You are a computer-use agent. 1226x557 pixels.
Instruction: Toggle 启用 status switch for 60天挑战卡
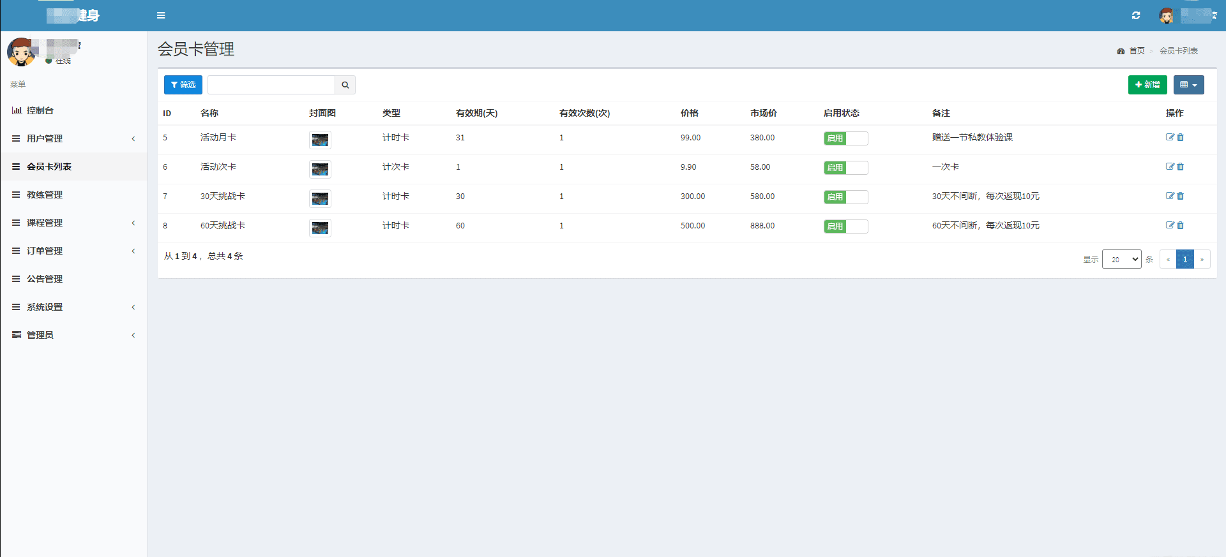click(845, 227)
